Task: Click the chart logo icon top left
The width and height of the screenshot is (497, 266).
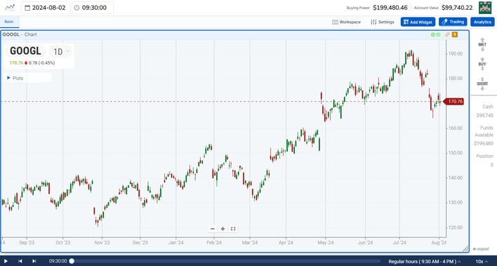Action: click(10, 8)
